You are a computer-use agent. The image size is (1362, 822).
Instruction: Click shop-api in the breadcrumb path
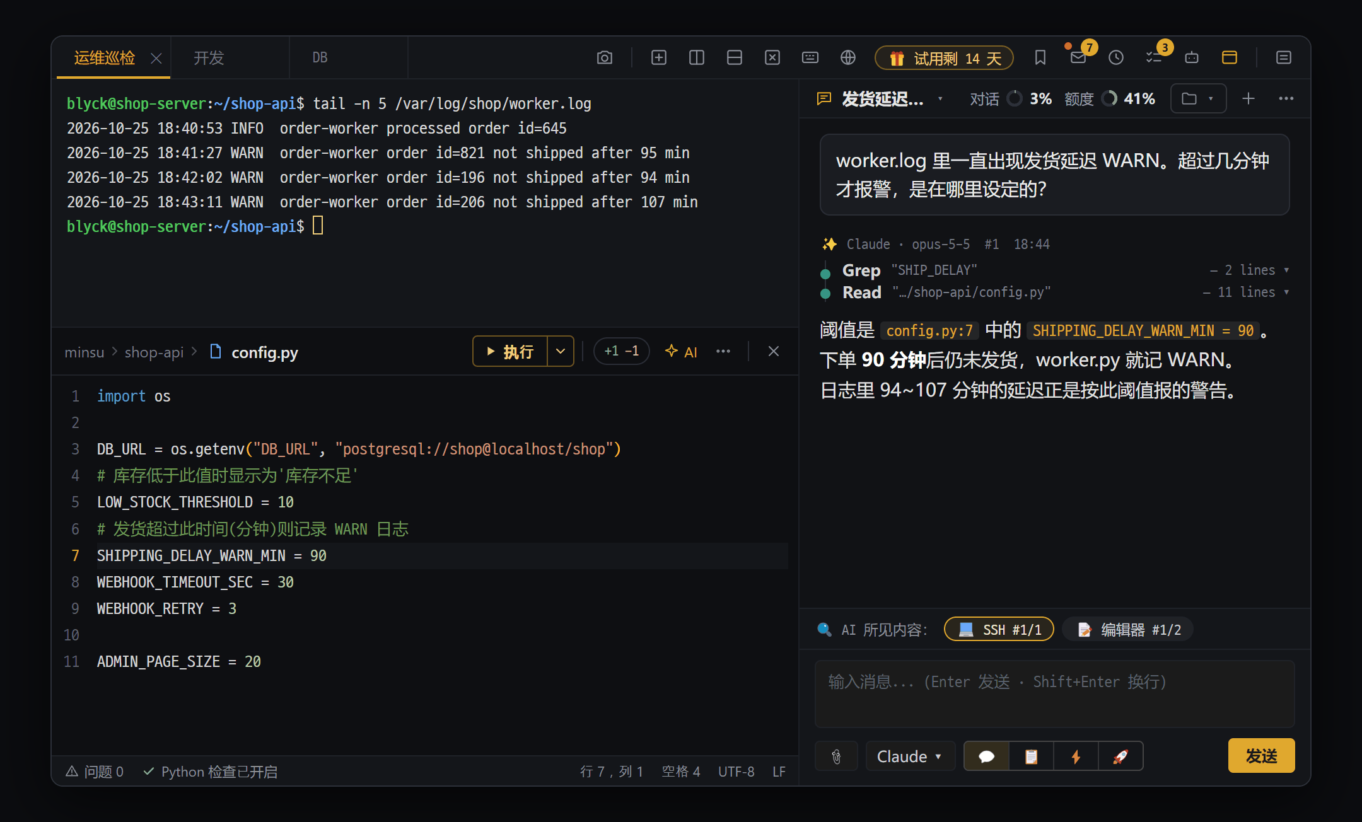pyautogui.click(x=154, y=352)
